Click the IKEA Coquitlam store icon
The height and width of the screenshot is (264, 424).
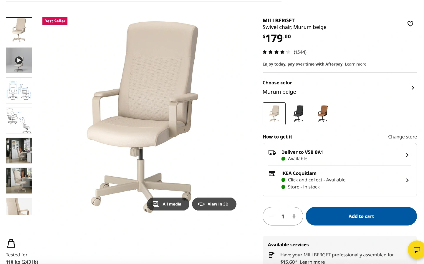(272, 173)
